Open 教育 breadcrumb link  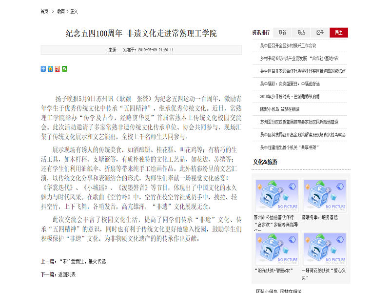point(61,11)
